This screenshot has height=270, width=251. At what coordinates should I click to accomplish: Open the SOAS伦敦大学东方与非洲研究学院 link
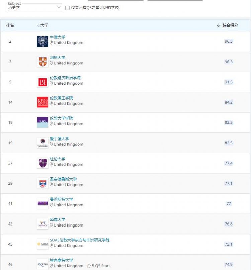pyautogui.click(x=80, y=240)
